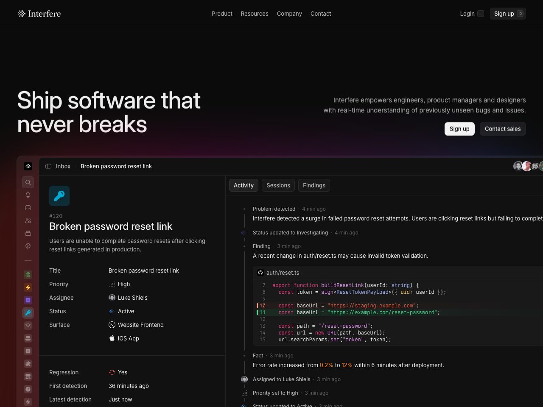The height and width of the screenshot is (407, 543).
Task: Go to the Contact page
Action: coord(321,14)
